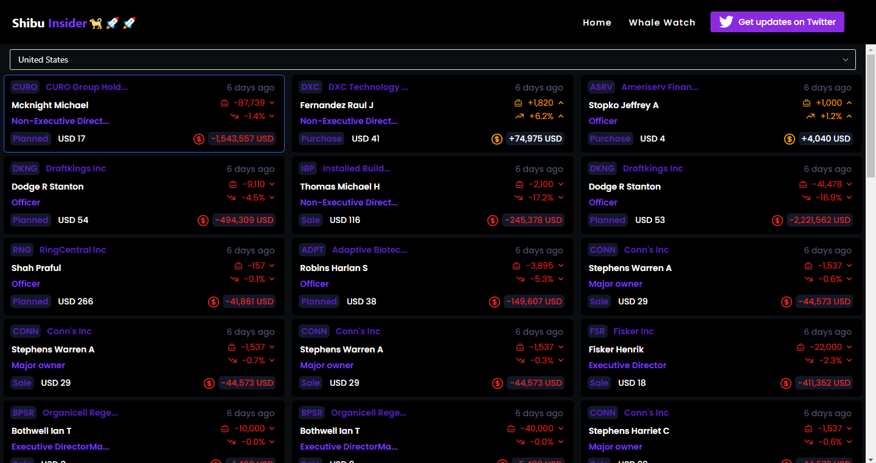Expand the chevron next to +1.2%
876x463 pixels.
(x=849, y=116)
